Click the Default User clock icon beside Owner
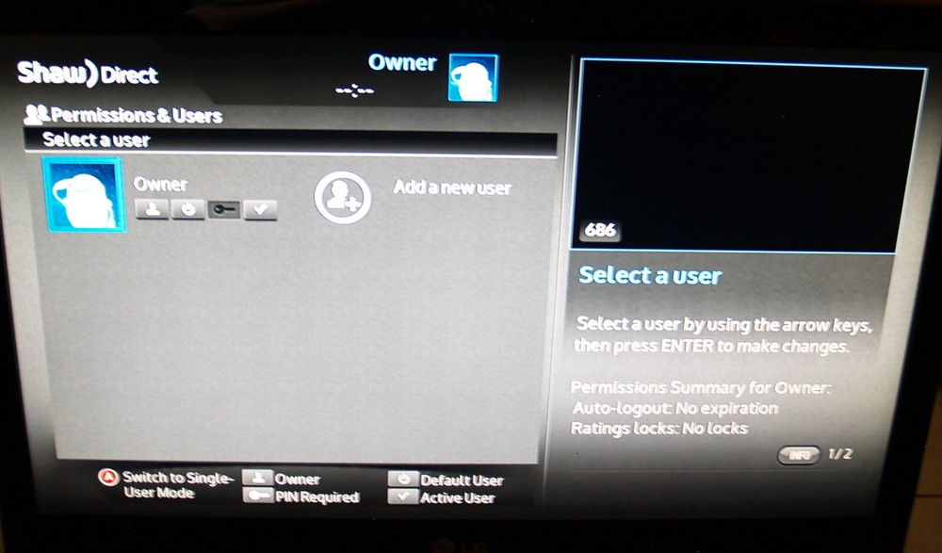 pos(187,209)
